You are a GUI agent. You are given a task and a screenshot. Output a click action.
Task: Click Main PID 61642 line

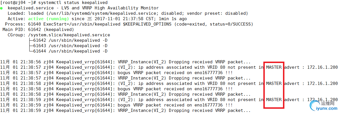click(x=38, y=30)
